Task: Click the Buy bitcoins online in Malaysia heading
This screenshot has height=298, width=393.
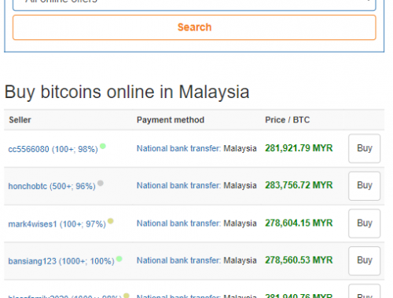Action: [x=127, y=92]
